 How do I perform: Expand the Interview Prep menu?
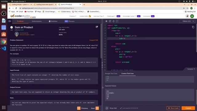(x=98, y=16)
